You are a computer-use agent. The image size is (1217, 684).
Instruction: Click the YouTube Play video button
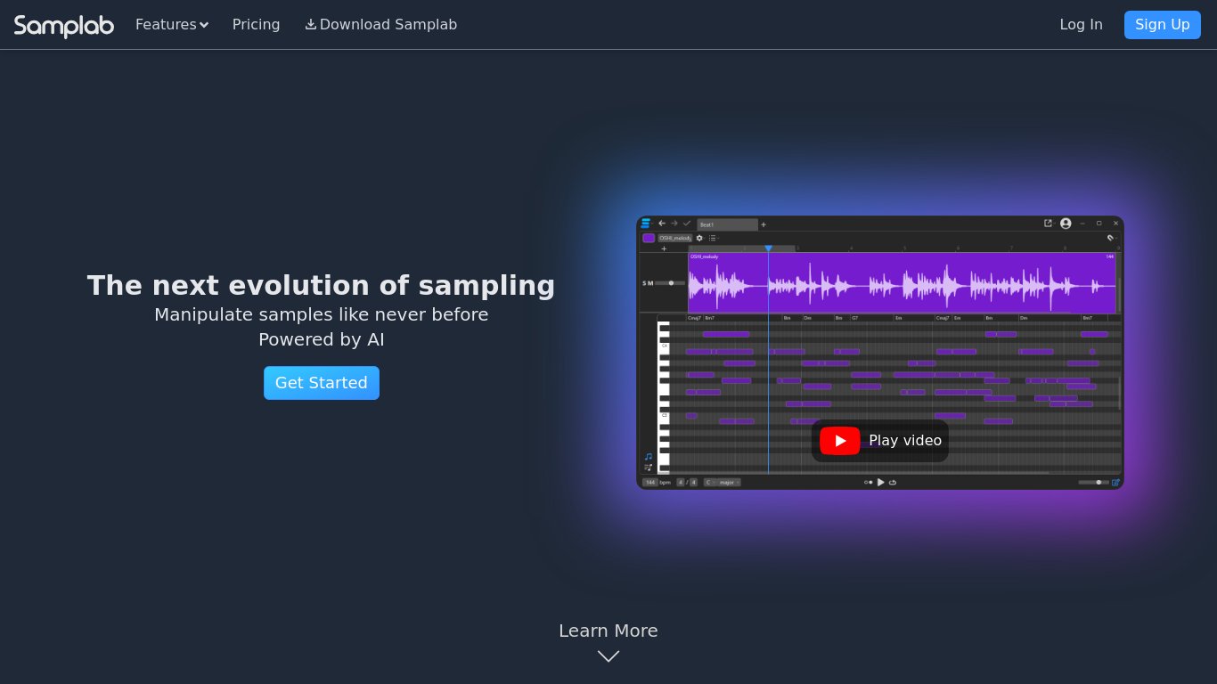tap(880, 441)
